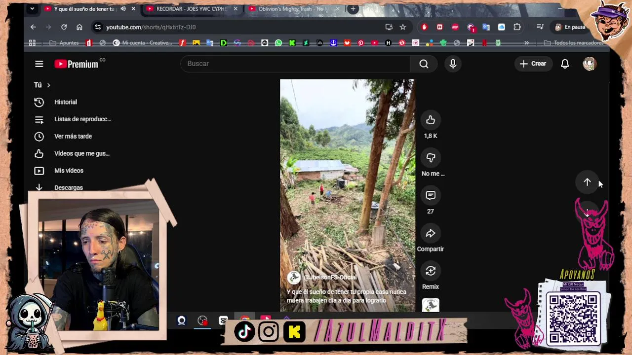Click the AdBlock Plus extension icon
Viewport: 632px width, 355px height.
click(x=455, y=27)
